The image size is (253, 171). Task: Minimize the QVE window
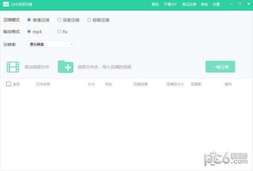tap(231, 4)
